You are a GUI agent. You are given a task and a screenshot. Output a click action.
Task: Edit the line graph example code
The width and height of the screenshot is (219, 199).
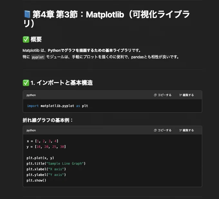tap(186, 130)
